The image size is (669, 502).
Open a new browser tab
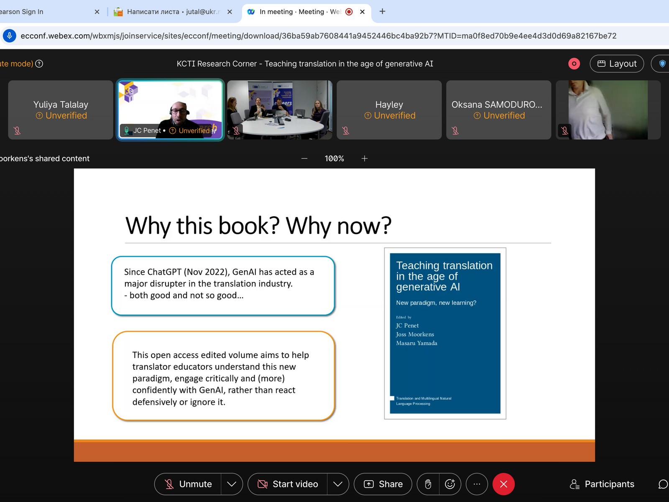382,12
